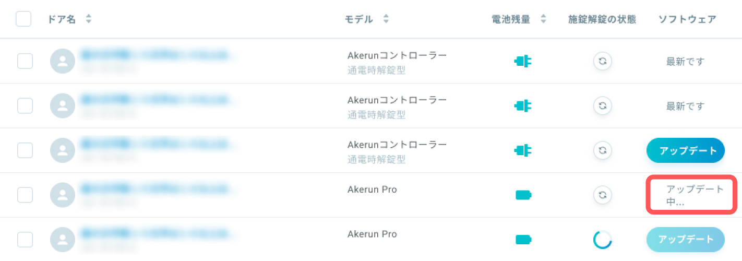Click the 施錠解錠の状態 column header
The width and height of the screenshot is (742, 261).
click(x=602, y=19)
